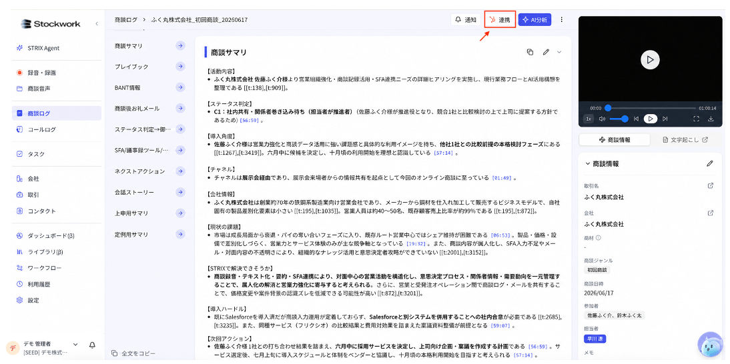Open the three-dot more options menu

click(x=561, y=20)
